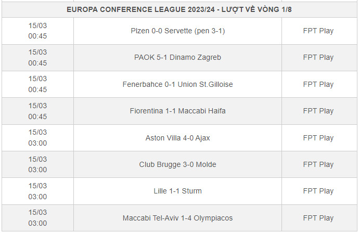Open FPT Play for the Fenerbahce match
The image size is (359, 233).
318,84
